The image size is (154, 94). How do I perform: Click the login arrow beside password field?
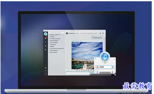coord(112,72)
